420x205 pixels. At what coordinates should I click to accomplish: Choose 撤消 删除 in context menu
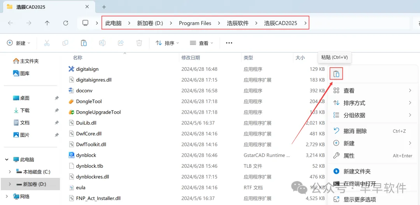[372, 131]
